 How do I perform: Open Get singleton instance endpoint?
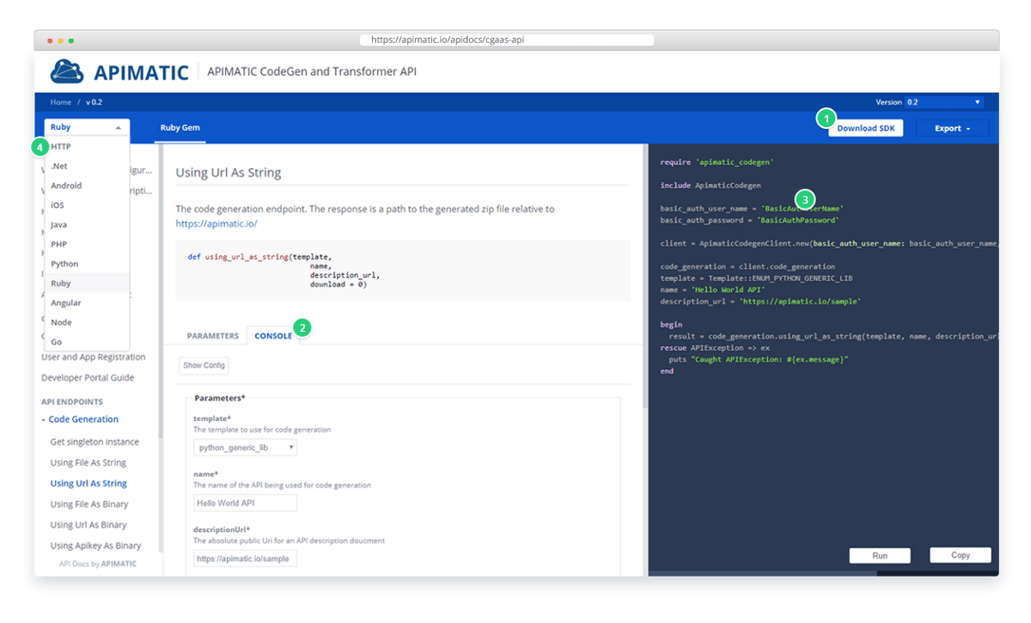(x=95, y=442)
